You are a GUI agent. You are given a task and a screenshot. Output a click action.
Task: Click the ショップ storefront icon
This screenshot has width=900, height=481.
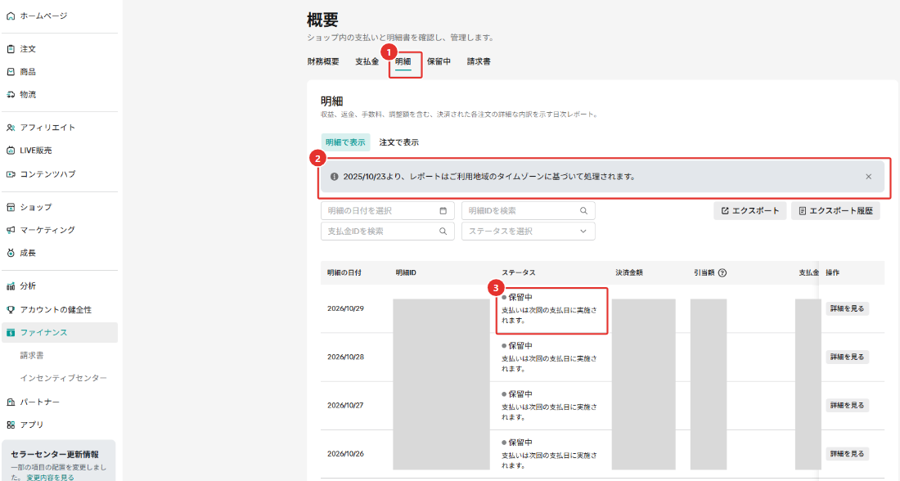11,207
